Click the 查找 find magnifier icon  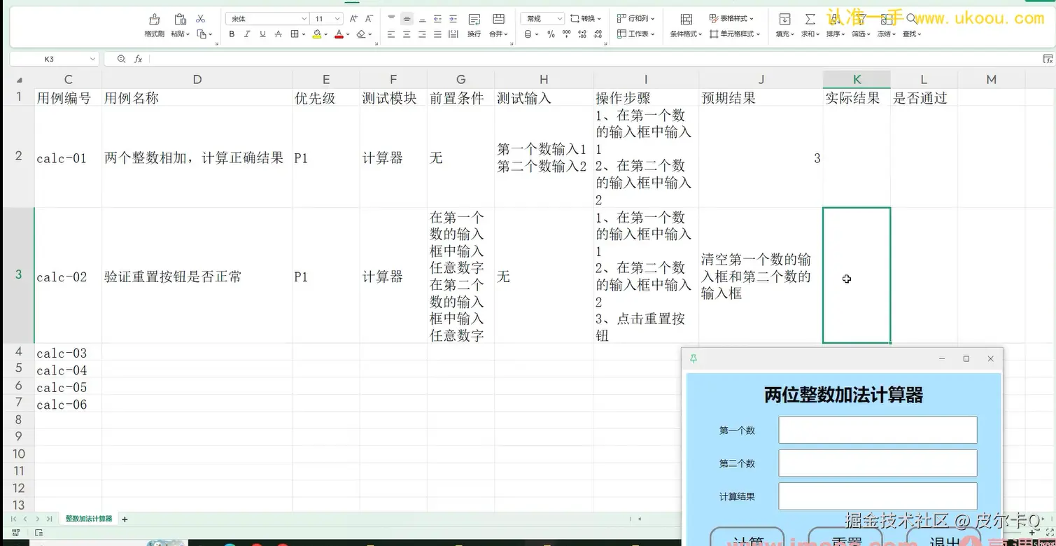point(911,19)
